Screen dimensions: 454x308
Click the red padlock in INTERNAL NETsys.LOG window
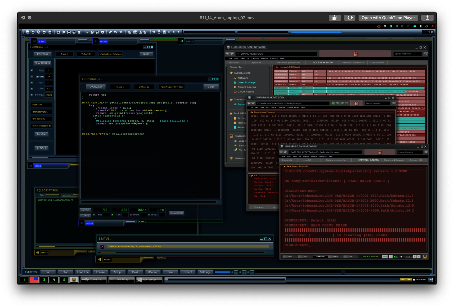click(356, 54)
